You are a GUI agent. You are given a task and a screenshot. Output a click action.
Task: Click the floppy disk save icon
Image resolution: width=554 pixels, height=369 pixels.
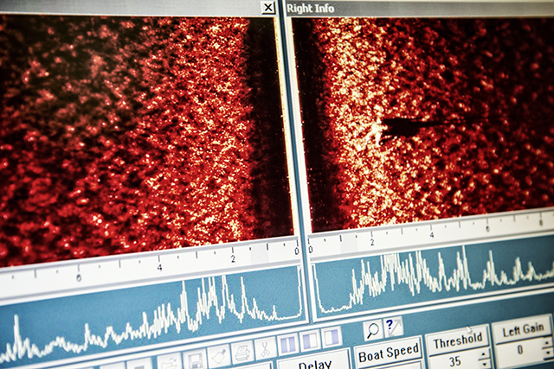coord(194,359)
